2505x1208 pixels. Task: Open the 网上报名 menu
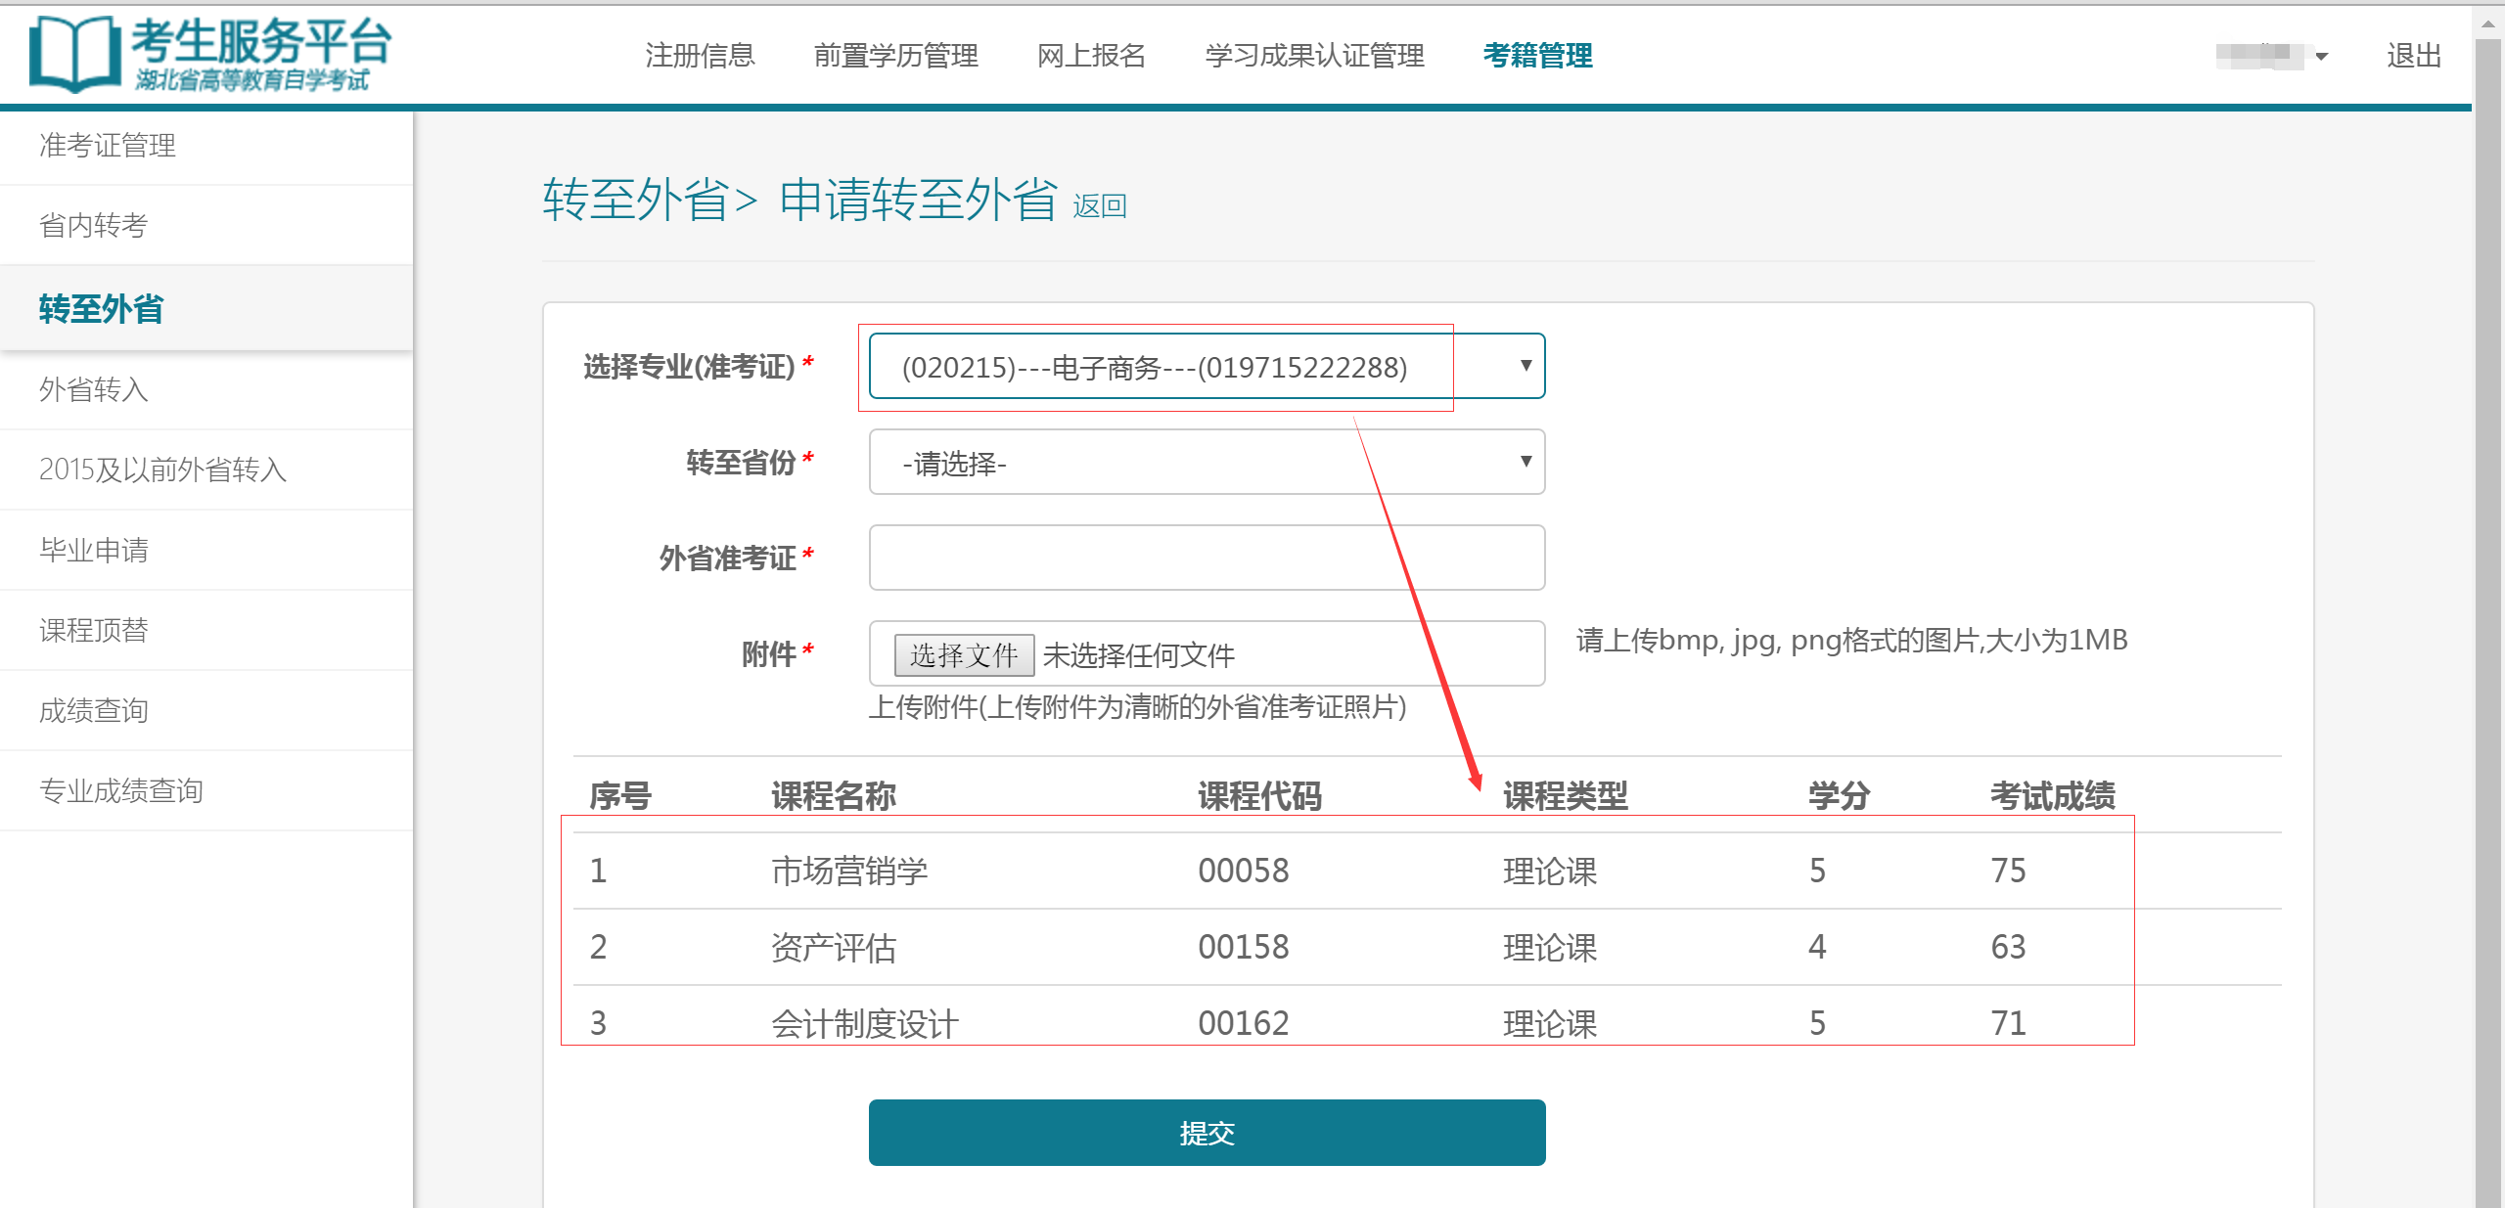(x=1091, y=56)
